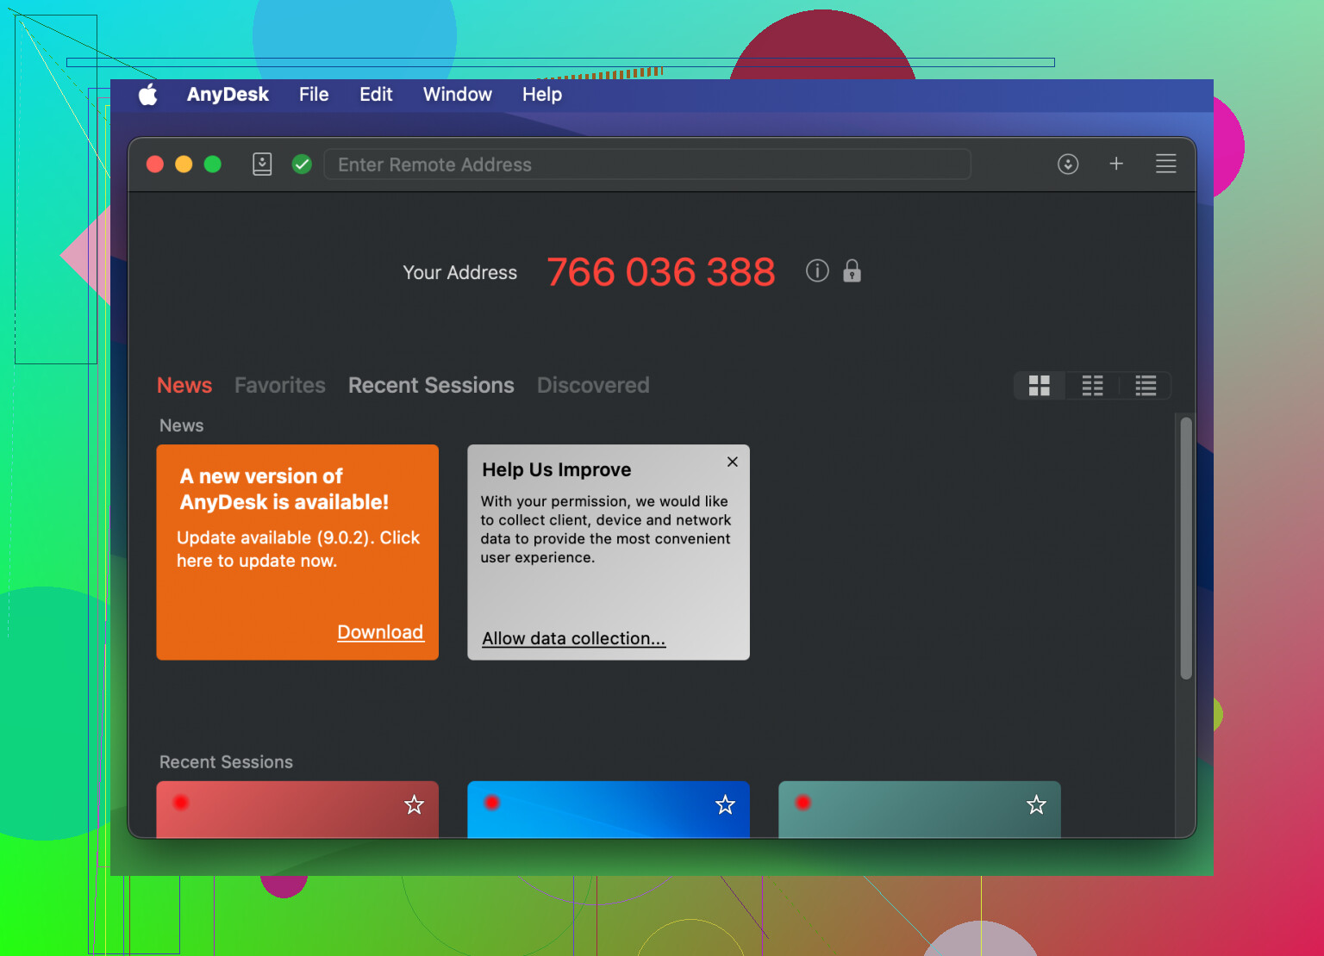Open the address book icon
This screenshot has width=1324, height=956.
(x=262, y=164)
